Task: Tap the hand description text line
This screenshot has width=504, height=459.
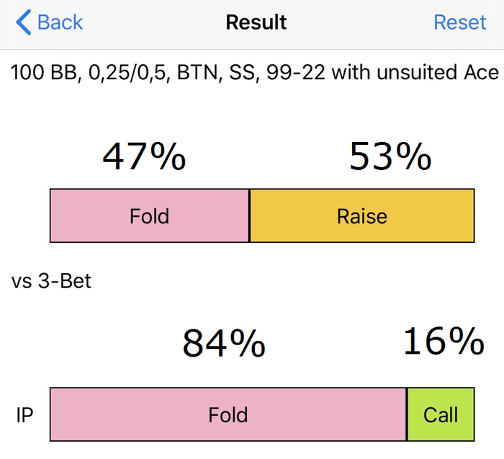Action: click(x=255, y=72)
